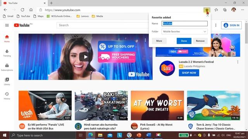Screen dimensions: 248x139
Task: Click the volume icon in system tray
Action: coord(223,135)
